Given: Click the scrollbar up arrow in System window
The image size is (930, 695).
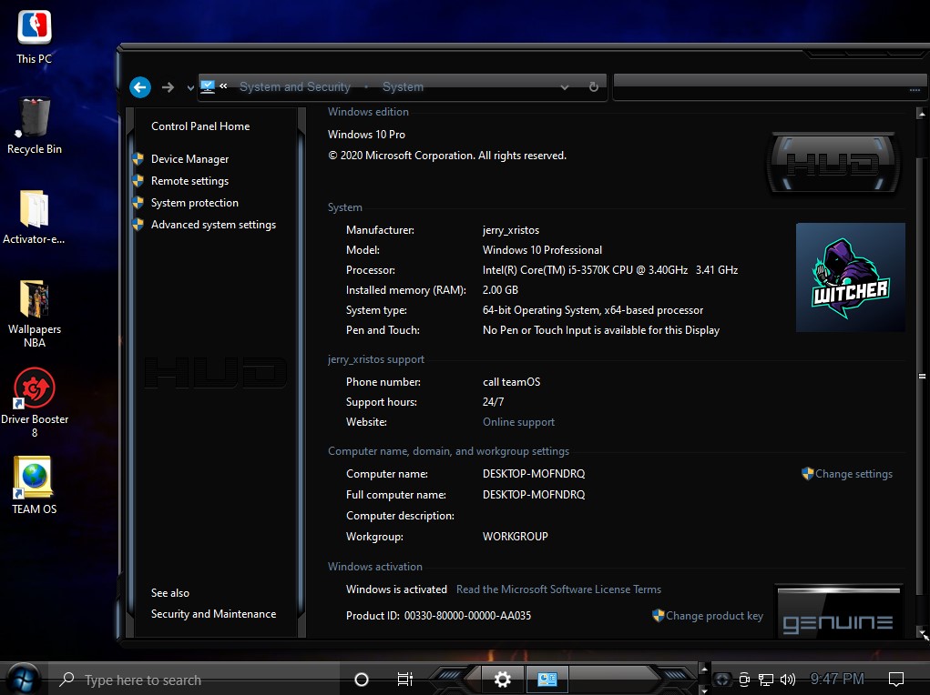Looking at the screenshot, I should tap(921, 113).
